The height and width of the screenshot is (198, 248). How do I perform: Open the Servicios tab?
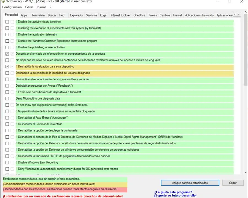coord(91,15)
